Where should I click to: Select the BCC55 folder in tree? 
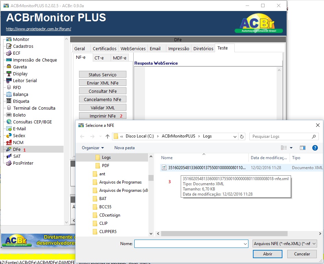(x=105, y=207)
